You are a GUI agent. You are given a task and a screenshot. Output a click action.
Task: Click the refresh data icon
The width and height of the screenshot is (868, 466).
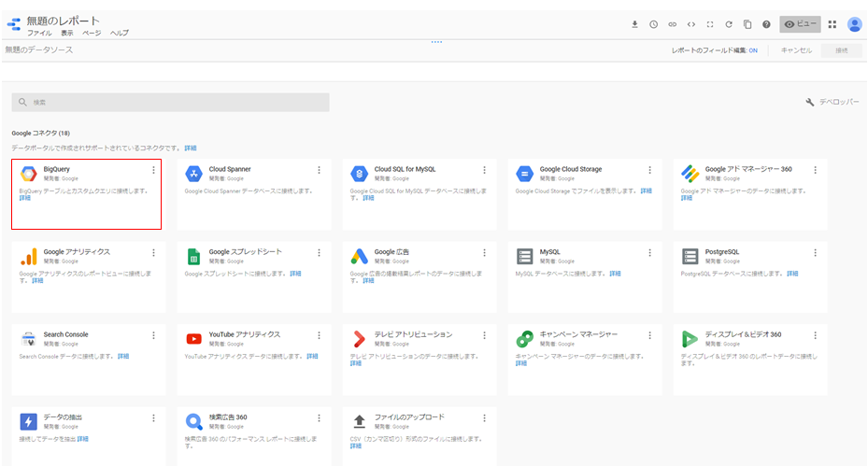pyautogui.click(x=729, y=24)
